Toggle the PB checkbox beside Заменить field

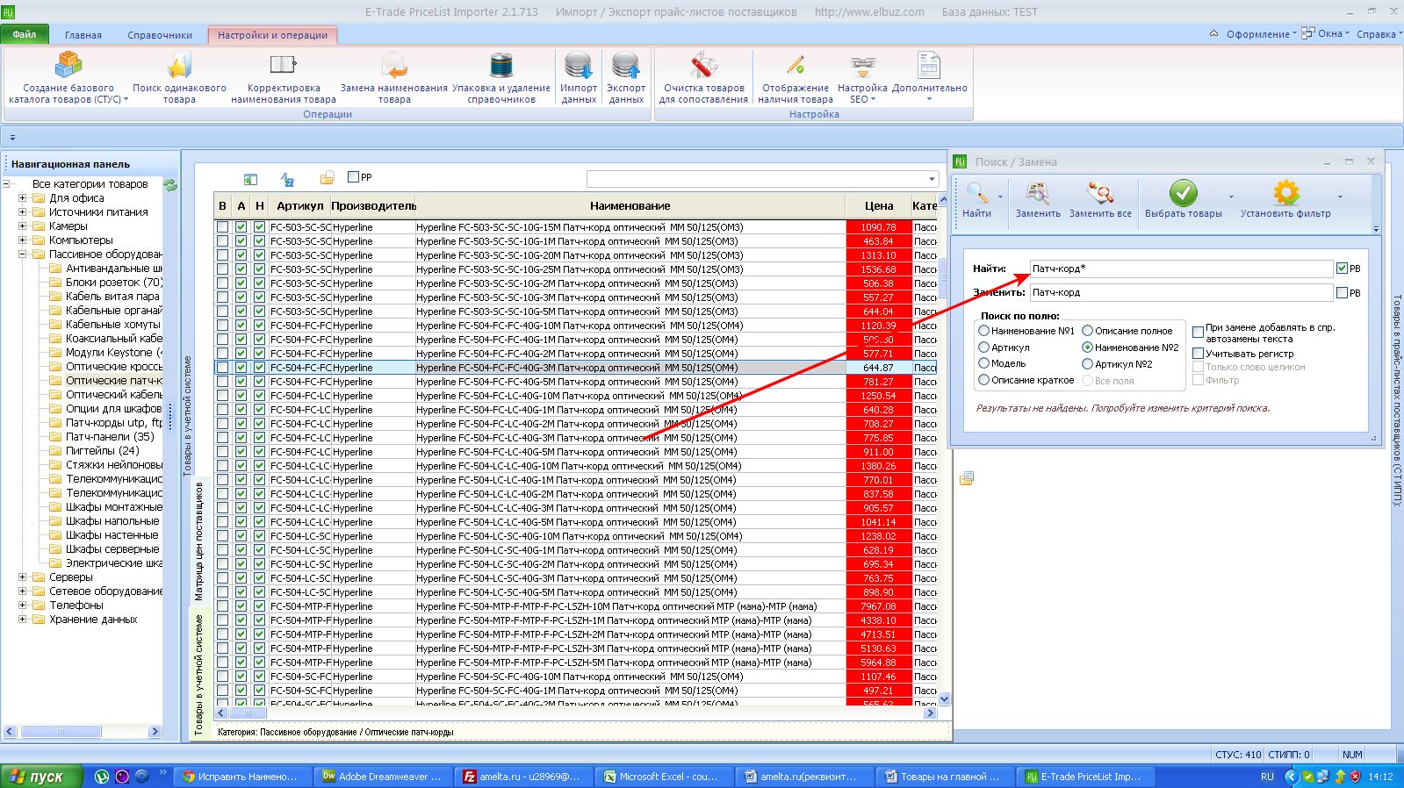pos(1342,292)
